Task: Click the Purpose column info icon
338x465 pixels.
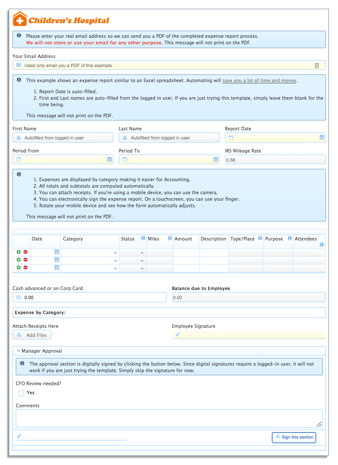Action: [x=290, y=238]
